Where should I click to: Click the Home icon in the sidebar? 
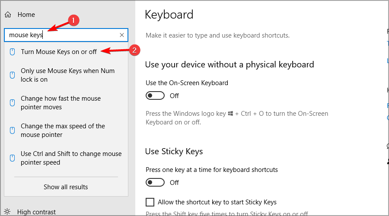[x=8, y=15]
